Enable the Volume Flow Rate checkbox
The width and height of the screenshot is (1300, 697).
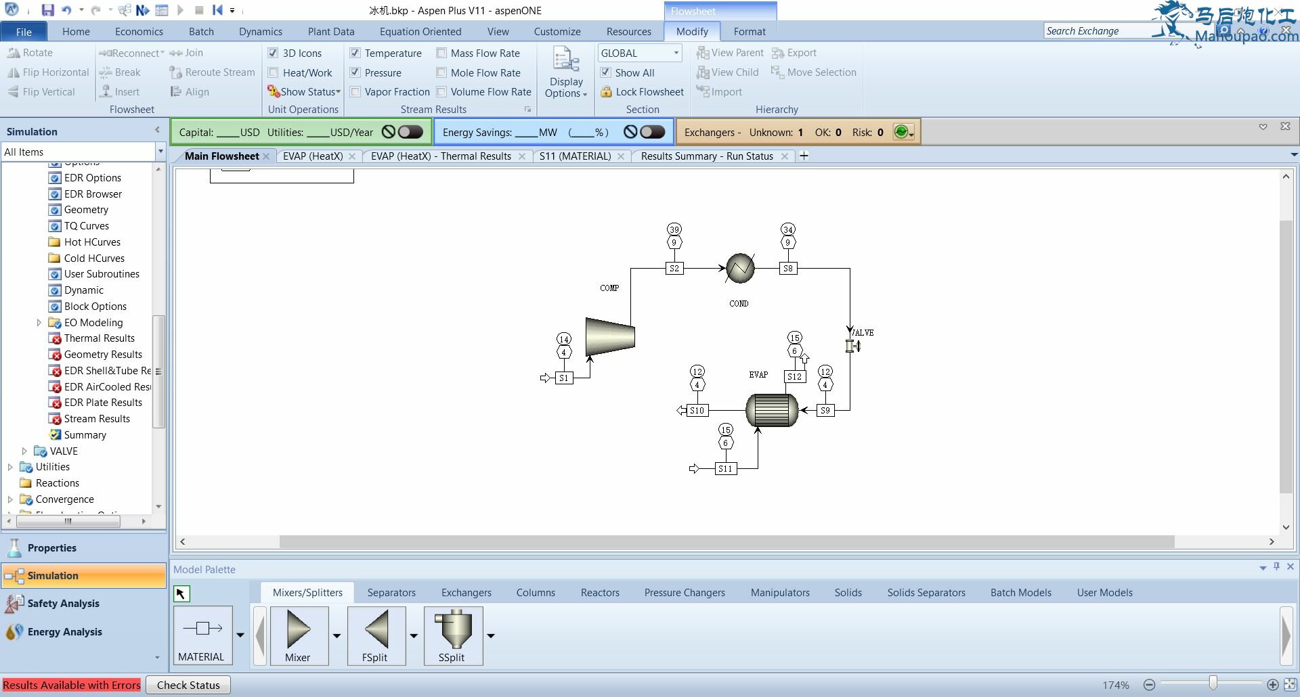441,92
